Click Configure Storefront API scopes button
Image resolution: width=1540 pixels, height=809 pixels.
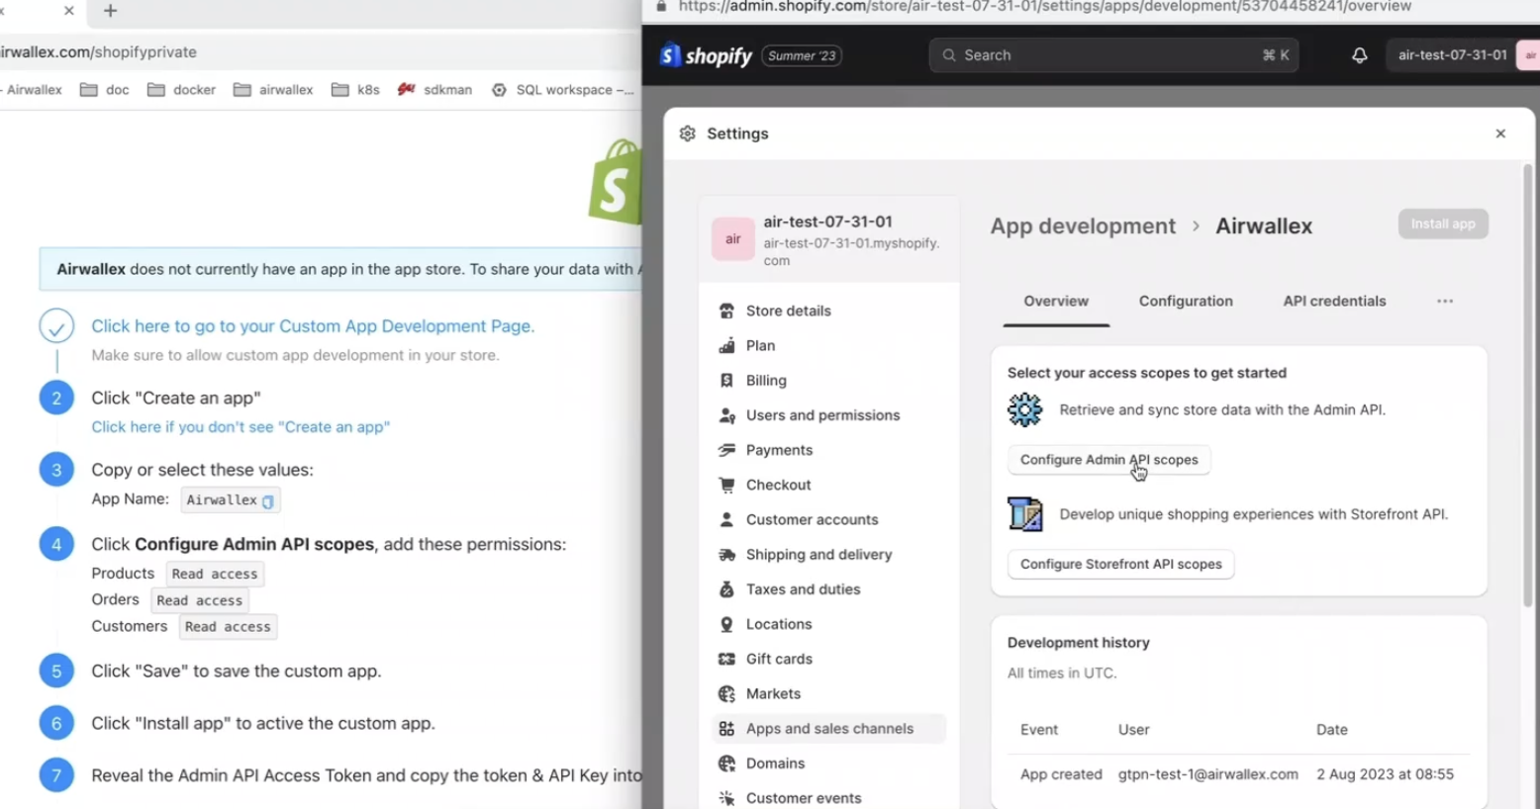[x=1120, y=564]
